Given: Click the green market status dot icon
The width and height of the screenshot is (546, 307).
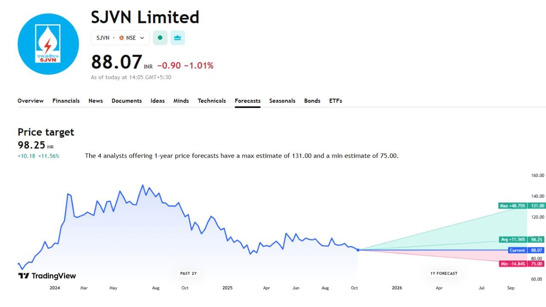Looking at the screenshot, I should pos(160,38).
